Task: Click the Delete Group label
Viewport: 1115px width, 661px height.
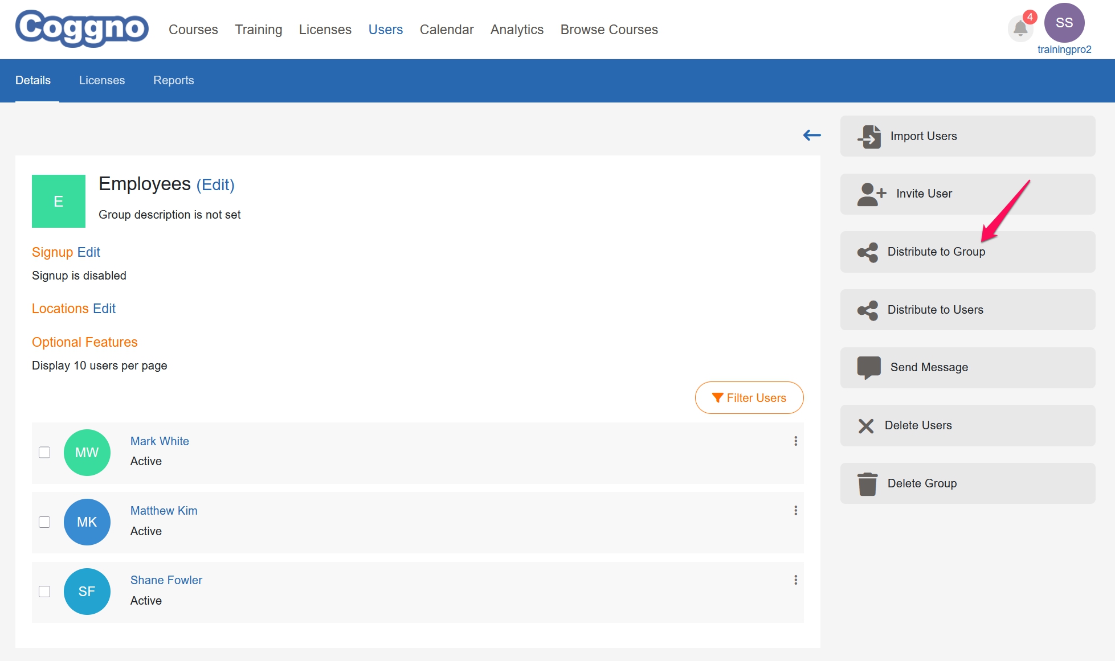Action: 922,483
